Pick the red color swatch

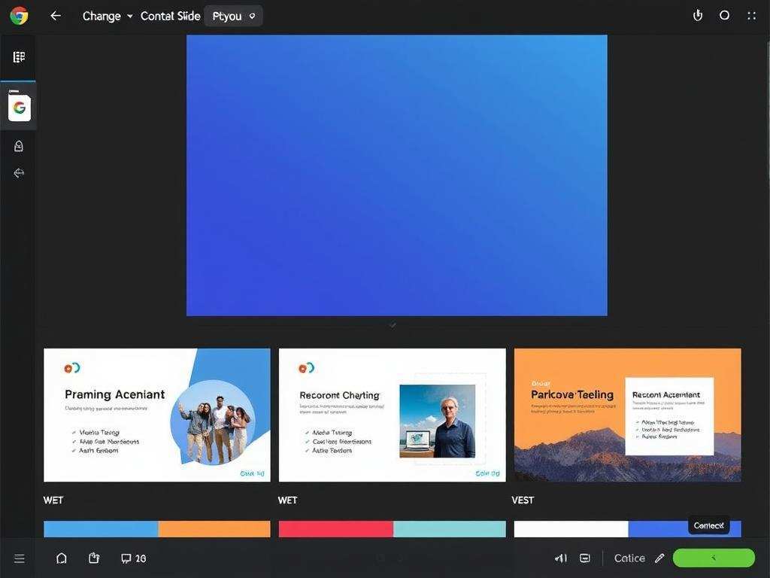[335, 529]
